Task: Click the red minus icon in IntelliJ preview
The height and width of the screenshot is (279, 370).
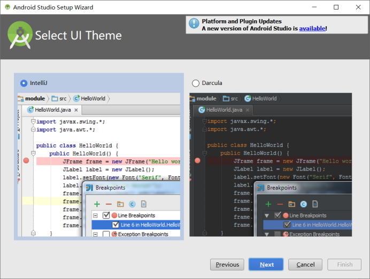Action: [x=109, y=204]
